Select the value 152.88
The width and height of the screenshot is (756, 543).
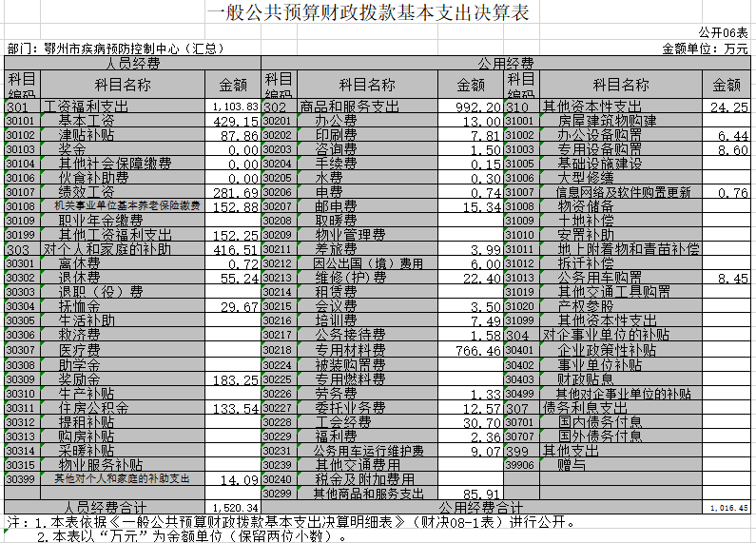click(233, 206)
